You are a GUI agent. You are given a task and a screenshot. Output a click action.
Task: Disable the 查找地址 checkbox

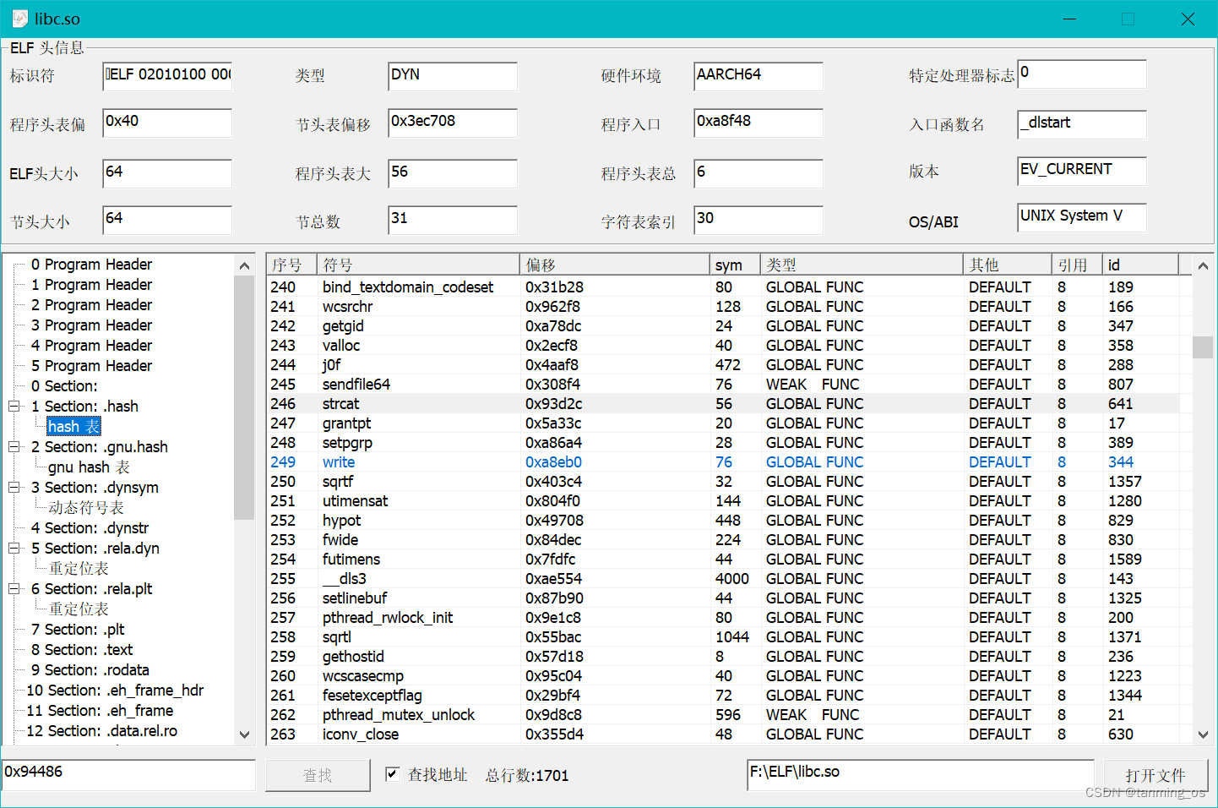coord(392,775)
